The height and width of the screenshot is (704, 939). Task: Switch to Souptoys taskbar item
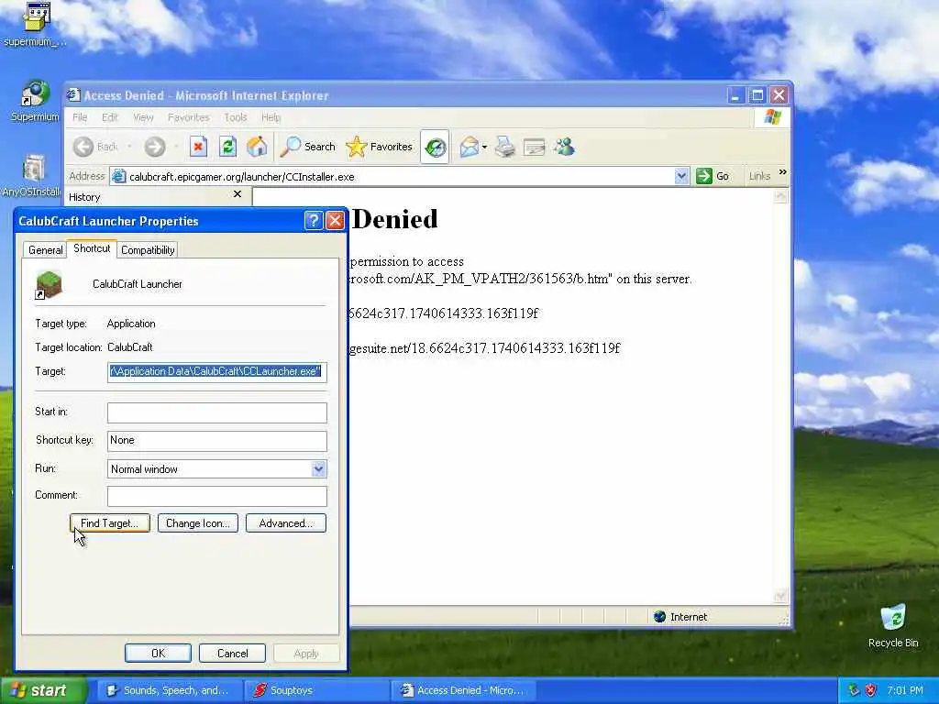point(317,690)
